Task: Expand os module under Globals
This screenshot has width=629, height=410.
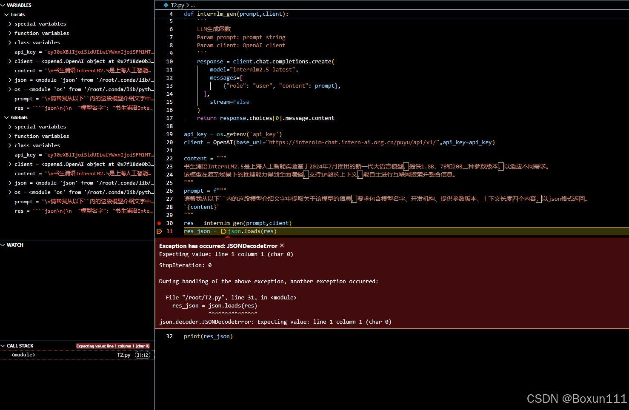Action: pos(10,192)
